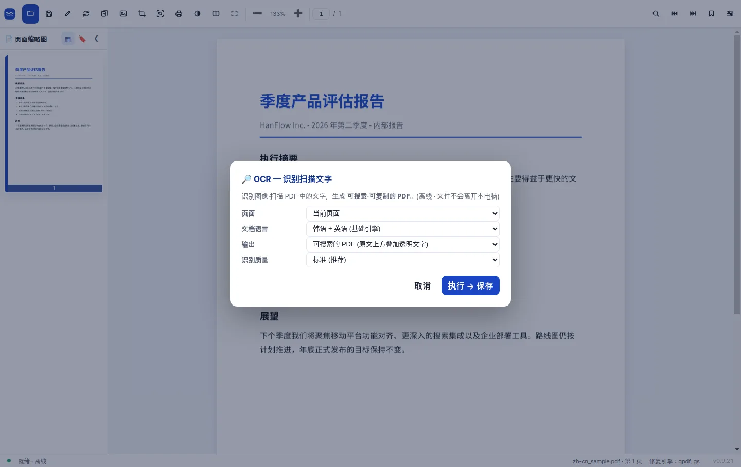Open the 输出 output format dropdown

403,244
